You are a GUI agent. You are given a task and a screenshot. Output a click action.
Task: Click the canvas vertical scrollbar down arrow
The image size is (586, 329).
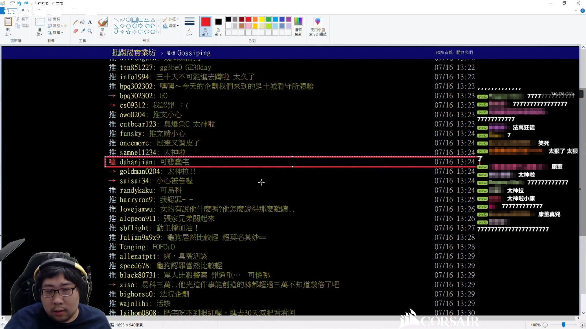[583, 313]
